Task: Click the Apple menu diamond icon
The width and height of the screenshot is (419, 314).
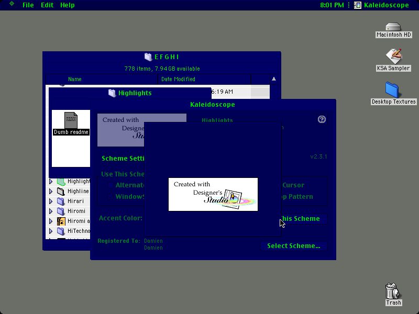Action: [x=12, y=4]
